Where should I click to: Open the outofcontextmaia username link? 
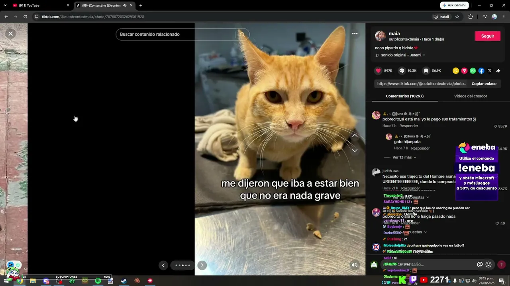tap(404, 39)
